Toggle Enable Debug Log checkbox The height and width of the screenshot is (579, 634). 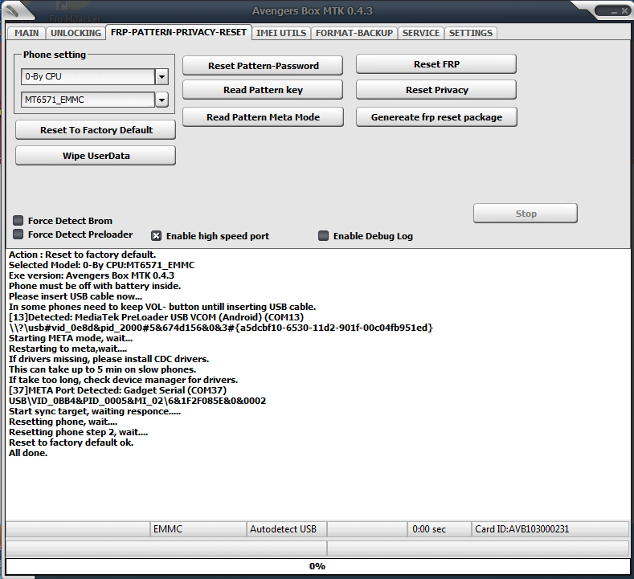(x=324, y=235)
